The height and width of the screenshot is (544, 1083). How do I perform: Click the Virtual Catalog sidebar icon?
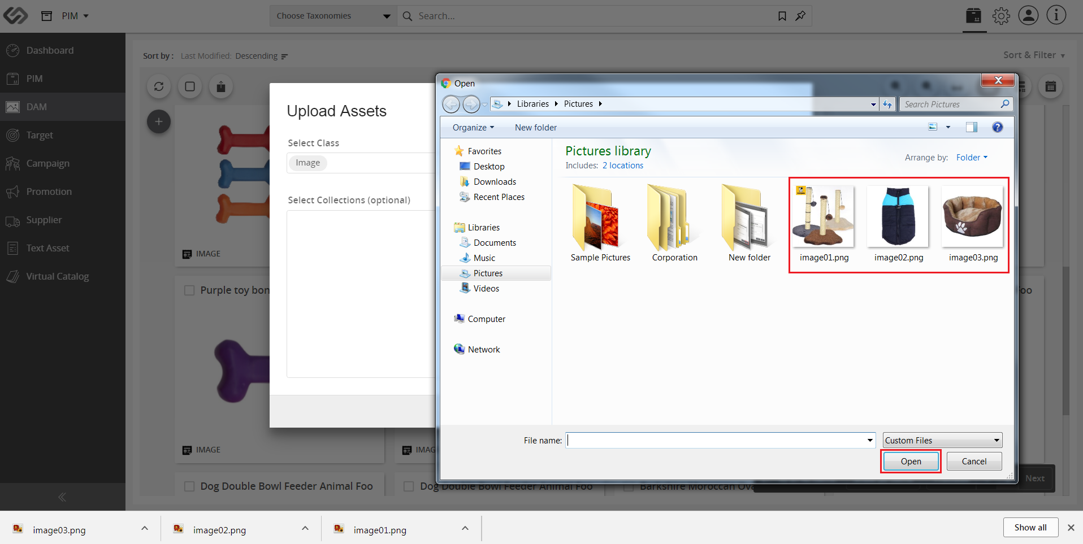[12, 276]
